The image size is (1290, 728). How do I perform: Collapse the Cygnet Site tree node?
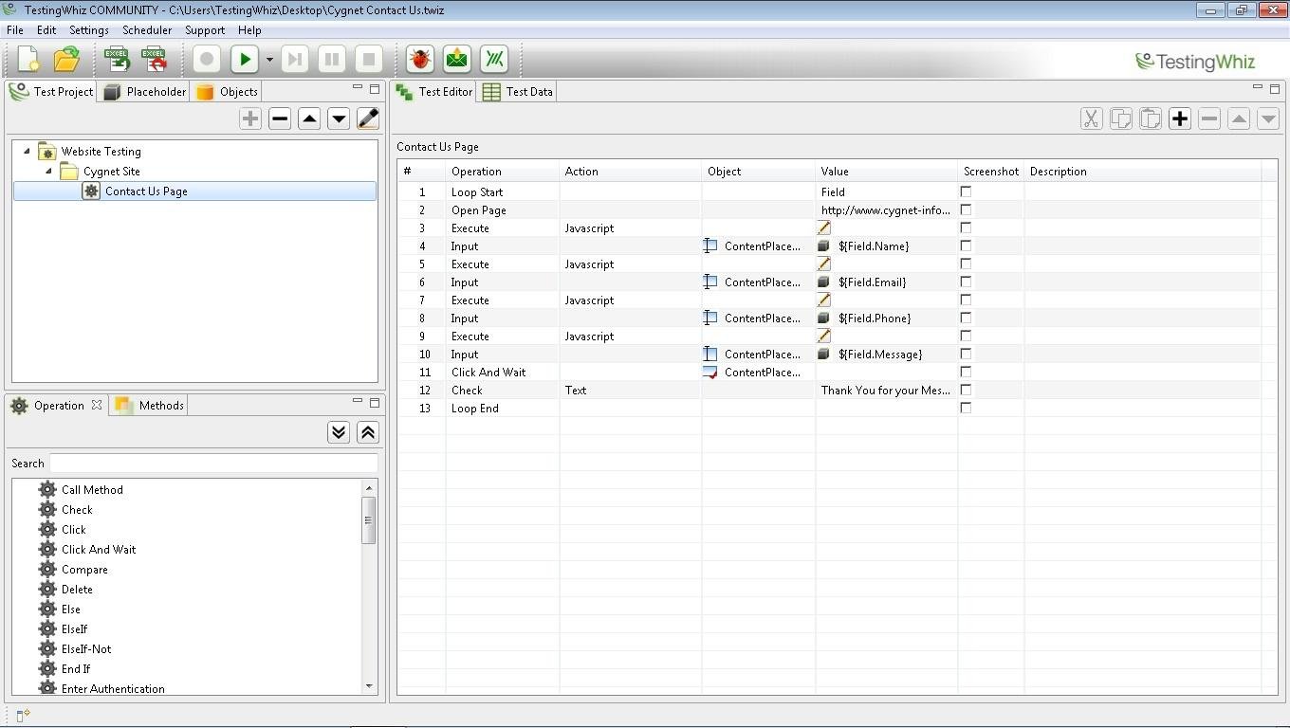click(x=49, y=171)
